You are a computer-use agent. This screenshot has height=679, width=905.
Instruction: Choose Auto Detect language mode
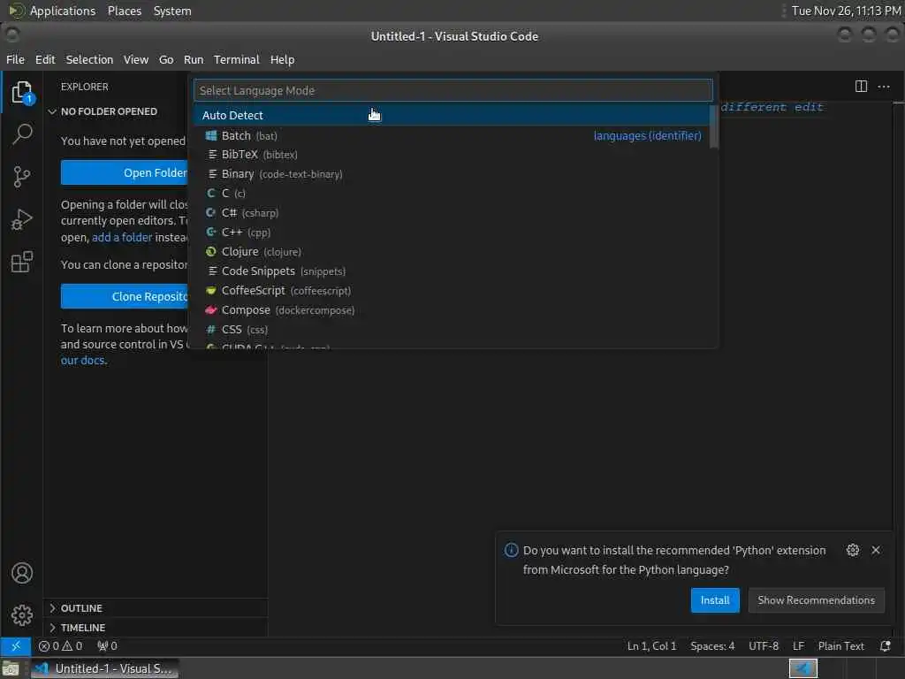click(453, 116)
